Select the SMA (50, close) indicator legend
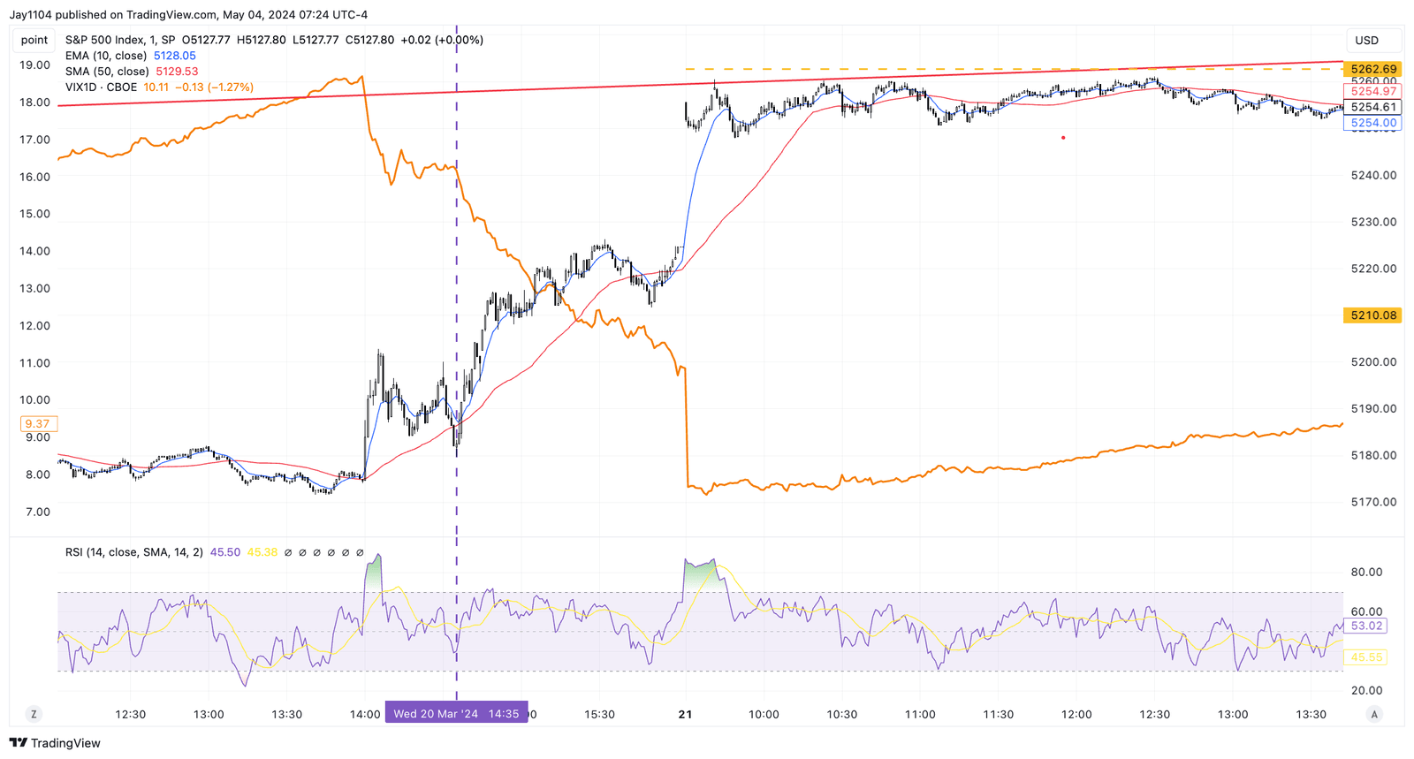Viewport: 1414px width, 759px height. point(107,72)
